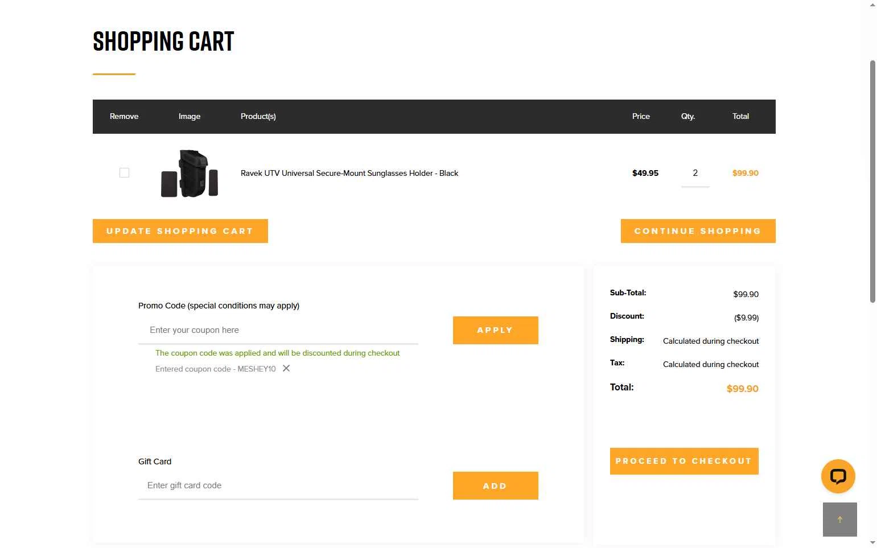The image size is (877, 548).
Task: Click the Promo Code label text
Action: point(219,306)
